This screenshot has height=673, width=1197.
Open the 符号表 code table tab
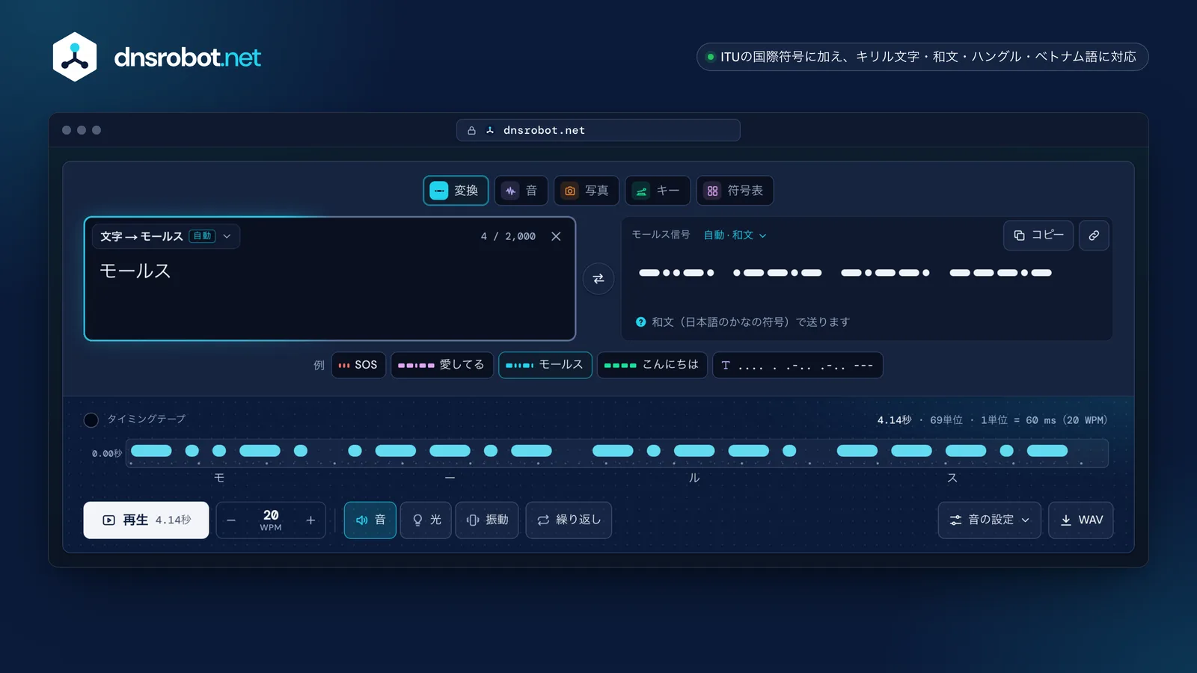tap(735, 191)
